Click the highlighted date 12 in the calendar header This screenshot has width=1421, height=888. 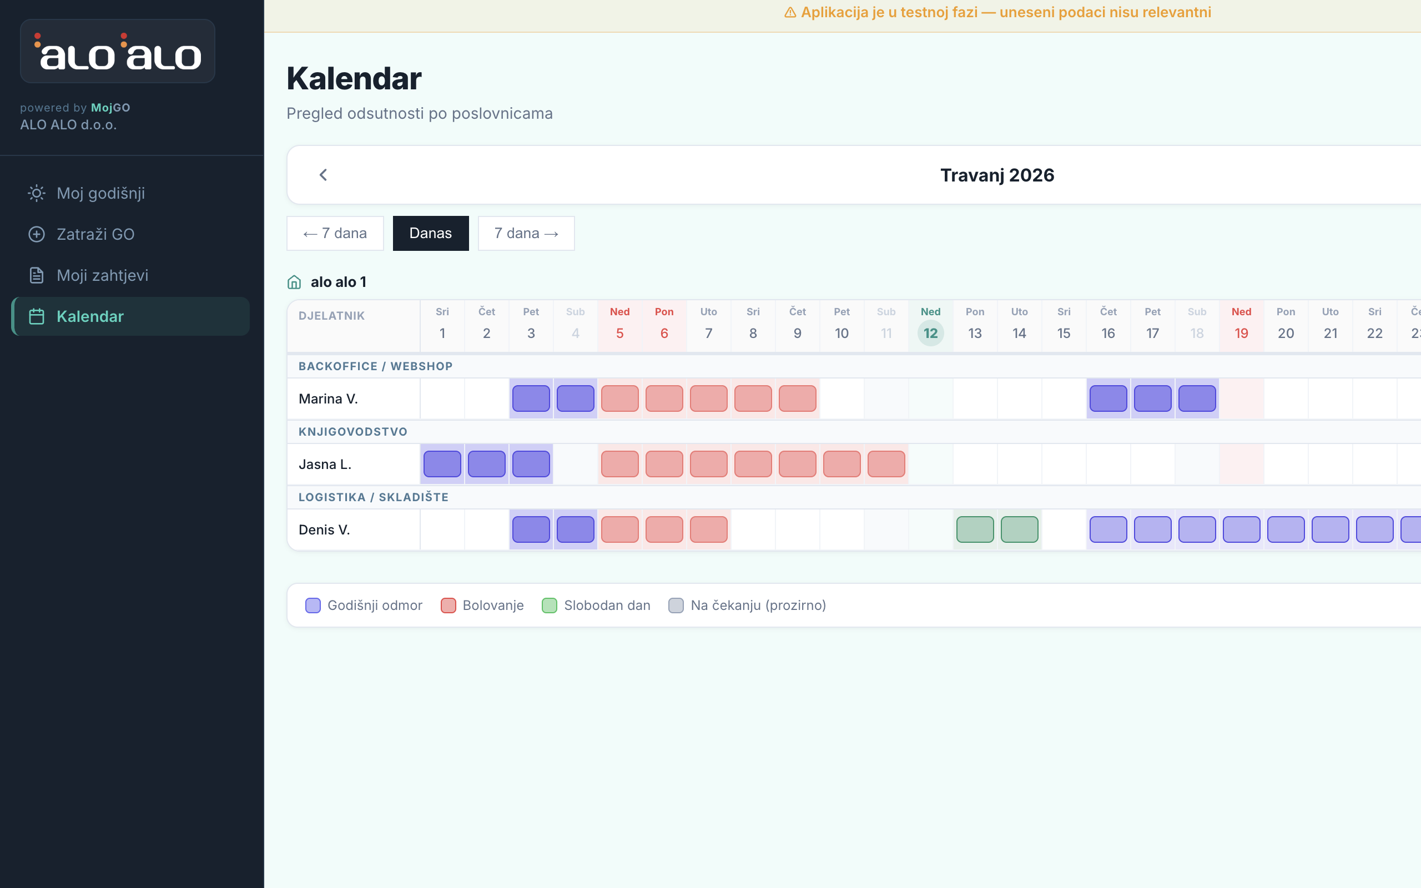[930, 333]
